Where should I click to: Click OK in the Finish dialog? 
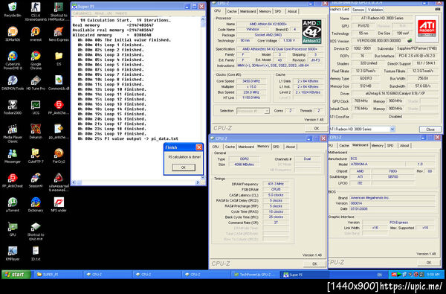pos(184,167)
